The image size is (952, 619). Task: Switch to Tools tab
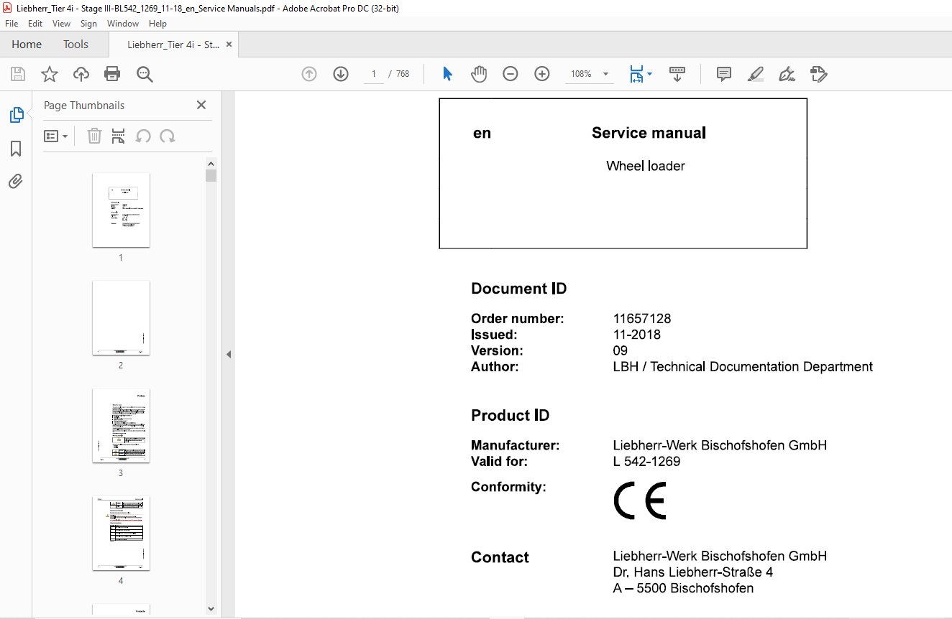click(75, 45)
